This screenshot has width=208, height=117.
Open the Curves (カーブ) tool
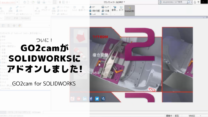pos(121,9)
